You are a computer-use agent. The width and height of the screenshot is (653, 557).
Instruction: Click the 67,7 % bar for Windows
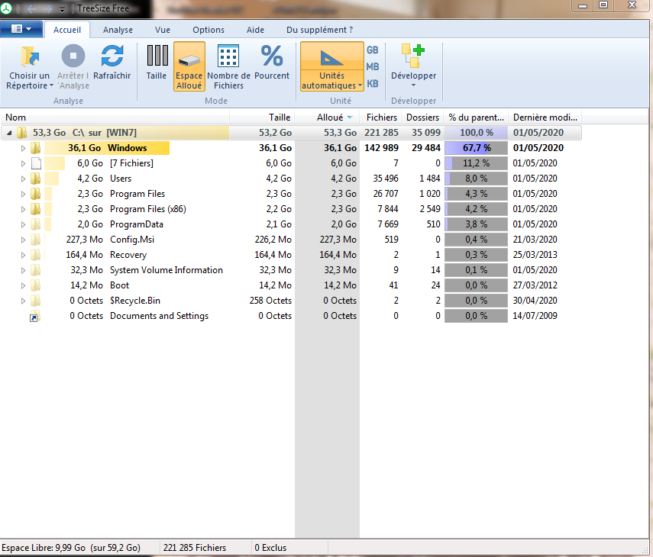[476, 148]
